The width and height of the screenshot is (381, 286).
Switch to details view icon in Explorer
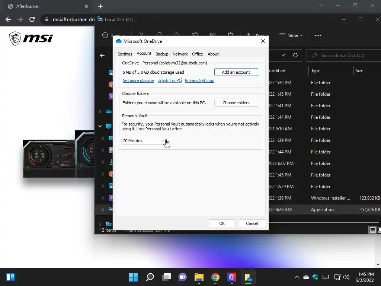coord(372,230)
